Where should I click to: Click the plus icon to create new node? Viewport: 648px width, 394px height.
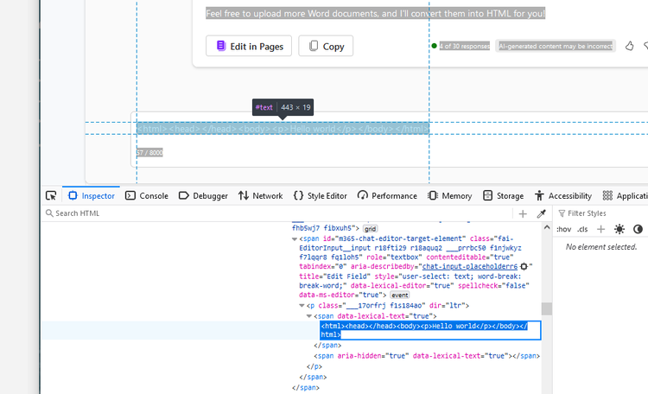coord(523,213)
